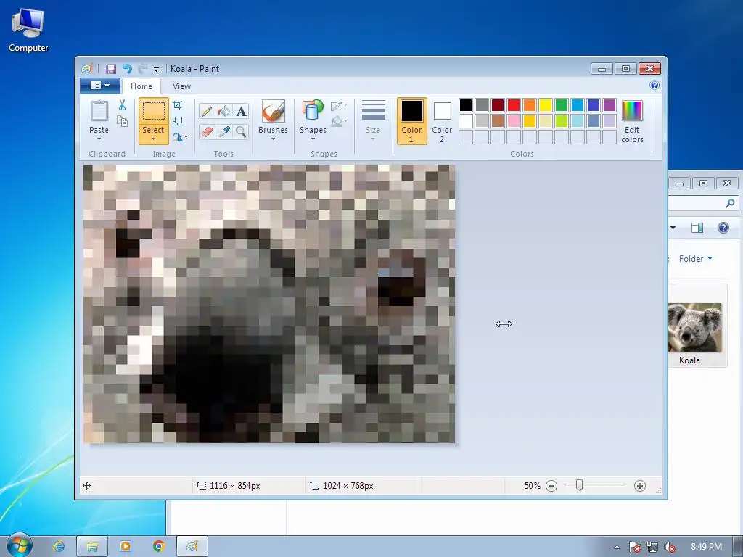
Task: Open Windows Explorer taskbar icon
Action: (92, 546)
